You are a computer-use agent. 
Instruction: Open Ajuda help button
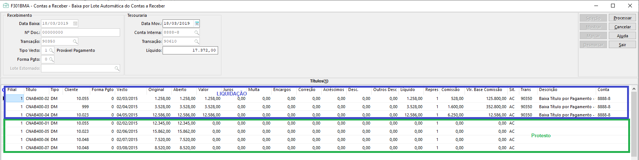[622, 36]
